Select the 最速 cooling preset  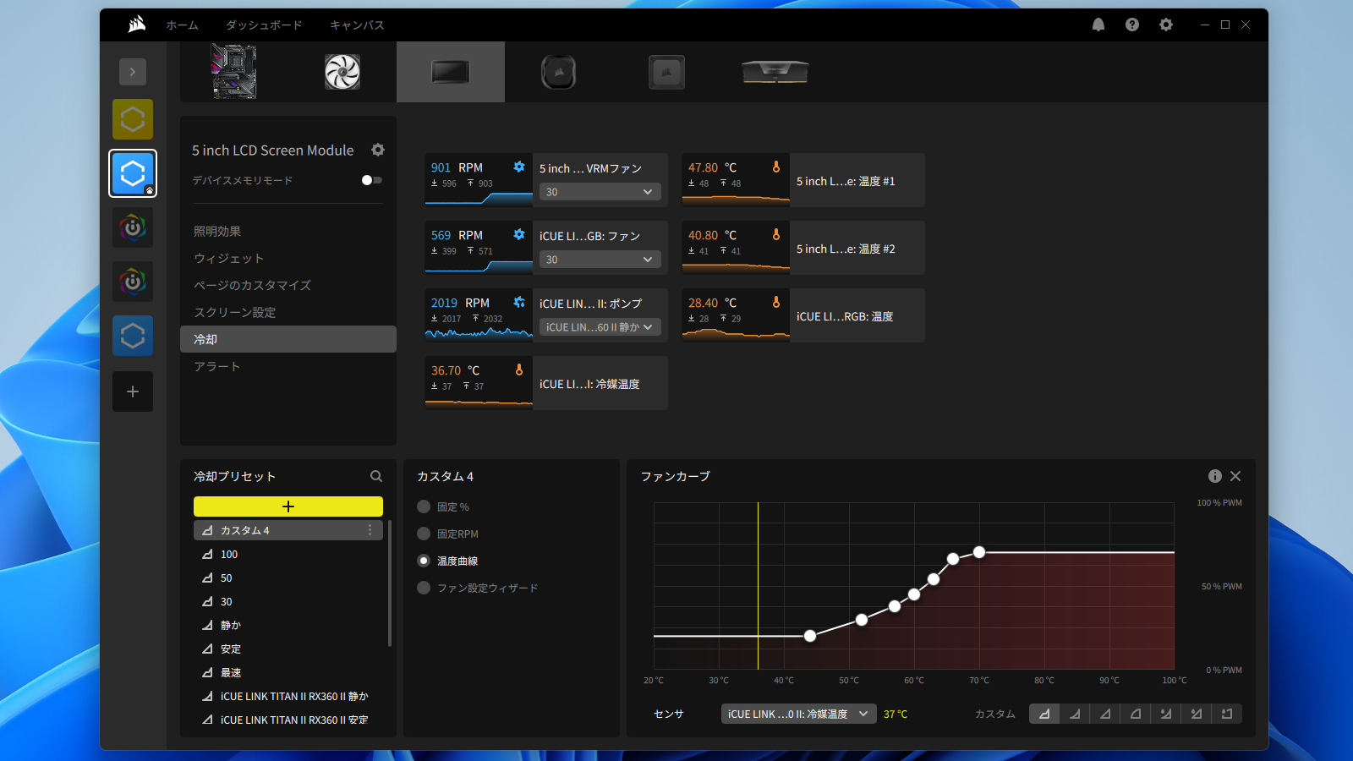click(x=288, y=672)
